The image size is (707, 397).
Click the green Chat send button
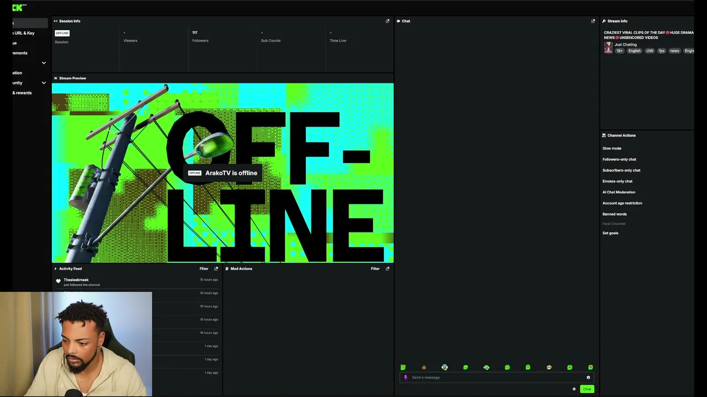(587, 389)
